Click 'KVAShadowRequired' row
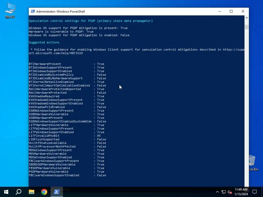The width and height of the screenshot is (263, 197). 67,96
